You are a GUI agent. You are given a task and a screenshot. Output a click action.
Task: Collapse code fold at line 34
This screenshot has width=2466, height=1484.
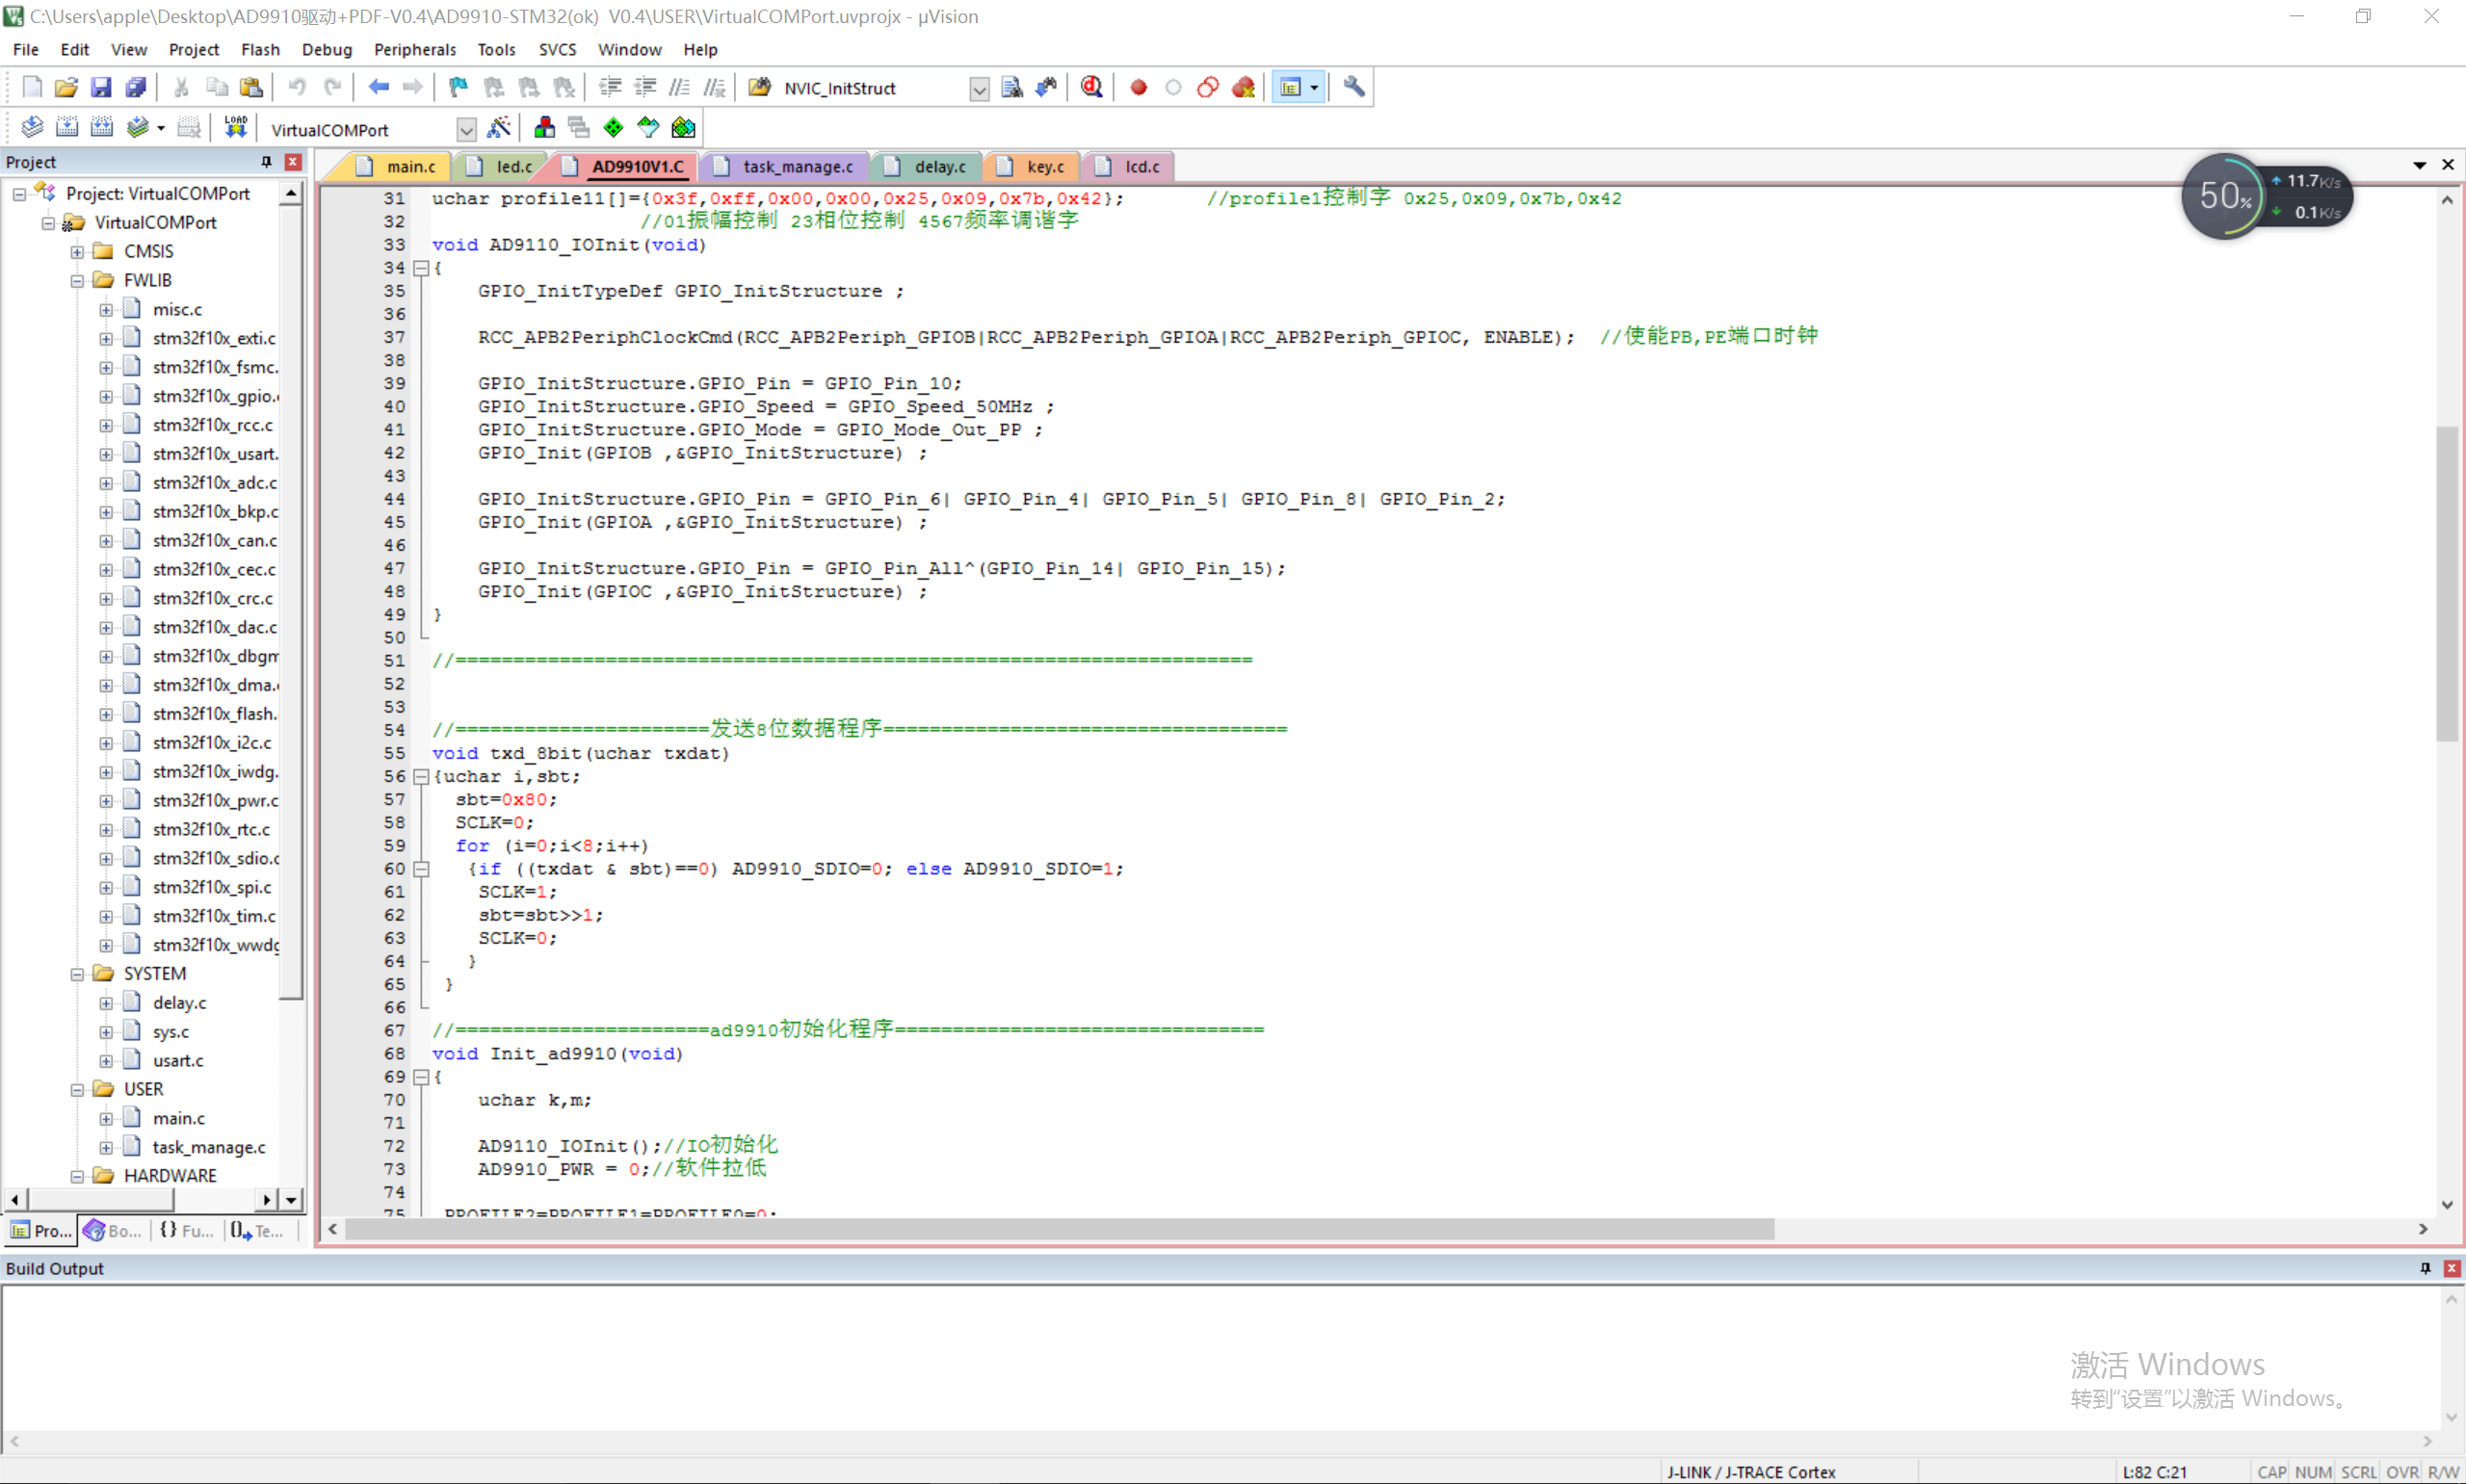(421, 268)
